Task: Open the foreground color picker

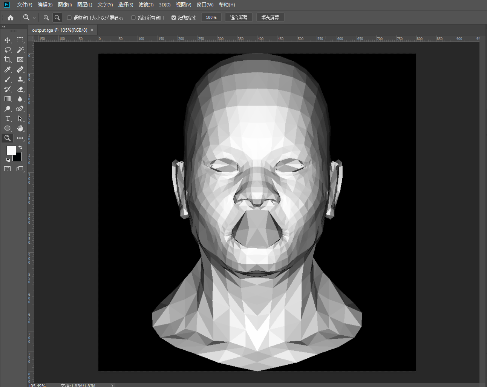Action: 11,150
